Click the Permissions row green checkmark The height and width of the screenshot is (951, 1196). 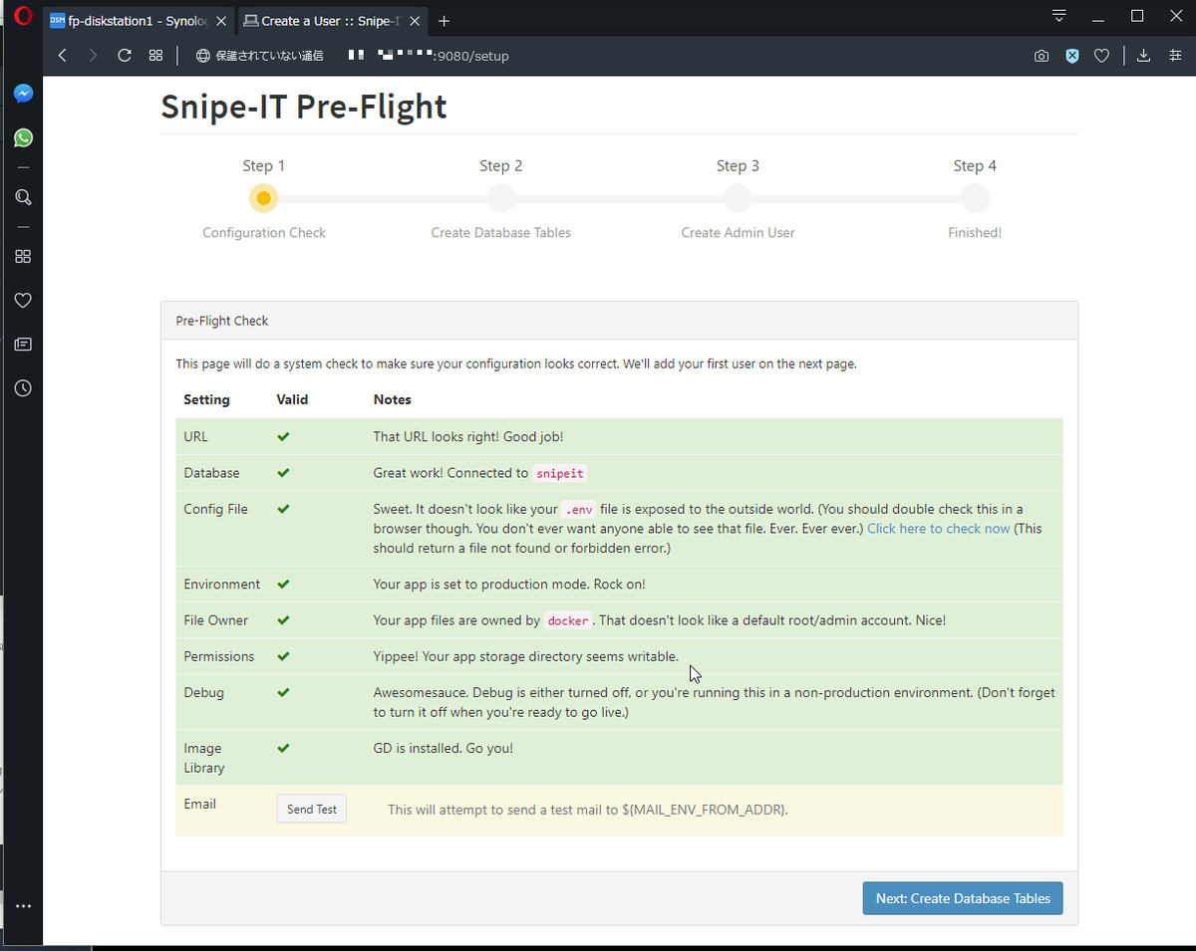tap(283, 656)
